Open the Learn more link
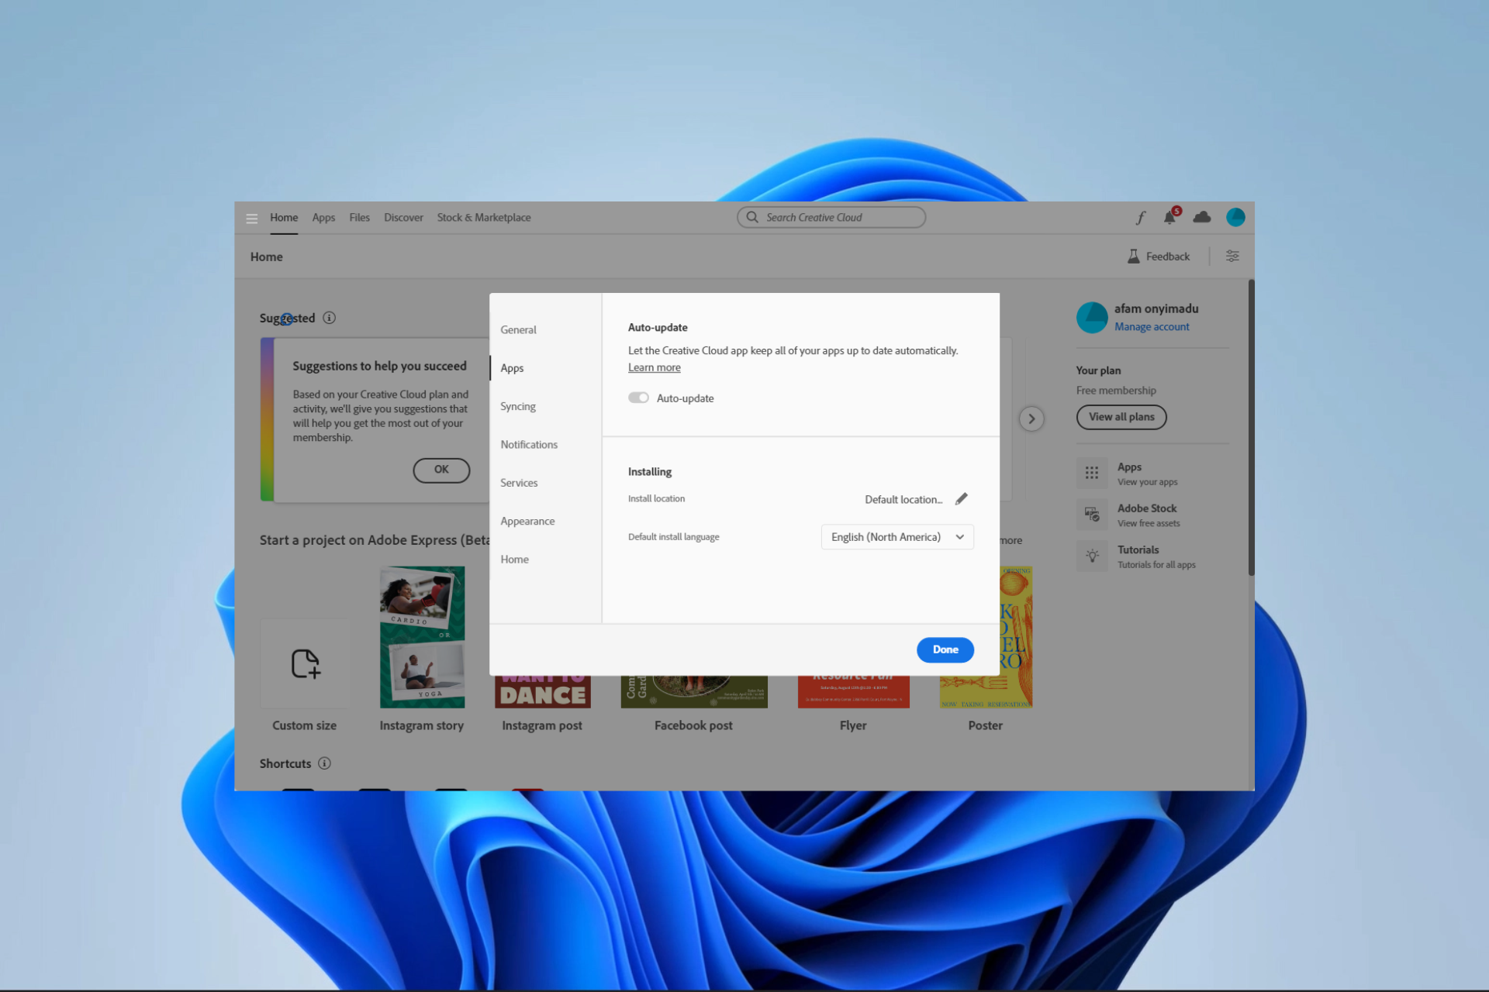 654,368
